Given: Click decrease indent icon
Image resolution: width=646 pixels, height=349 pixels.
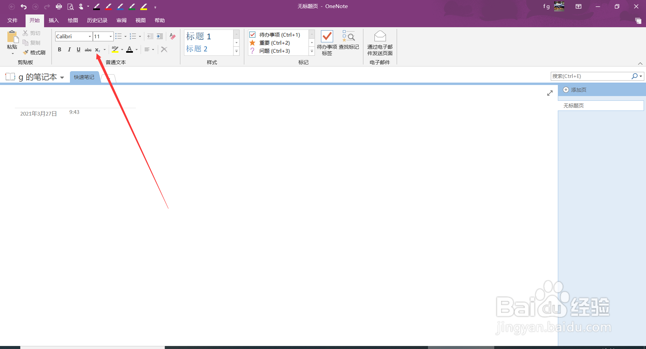Looking at the screenshot, I should [150, 36].
